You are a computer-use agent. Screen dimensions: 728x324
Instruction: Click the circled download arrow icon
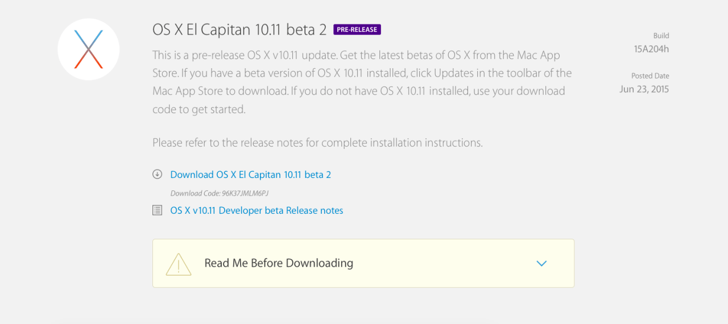(x=158, y=175)
